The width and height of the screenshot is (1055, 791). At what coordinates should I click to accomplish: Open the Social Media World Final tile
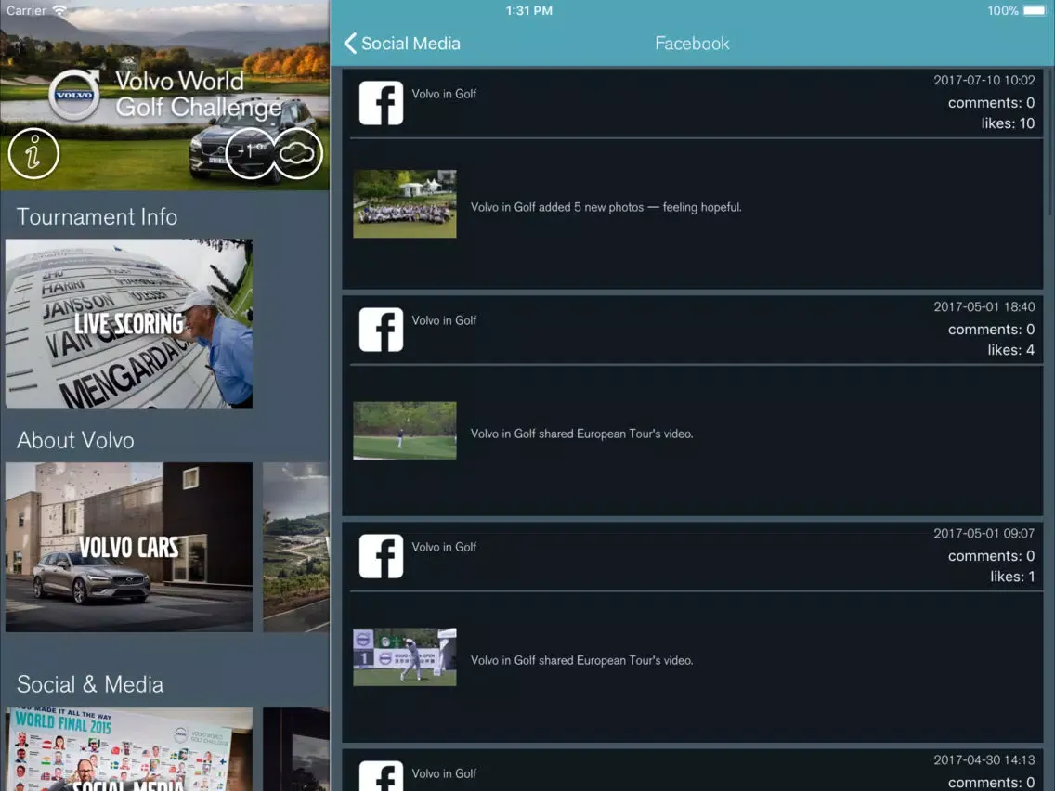(129, 749)
